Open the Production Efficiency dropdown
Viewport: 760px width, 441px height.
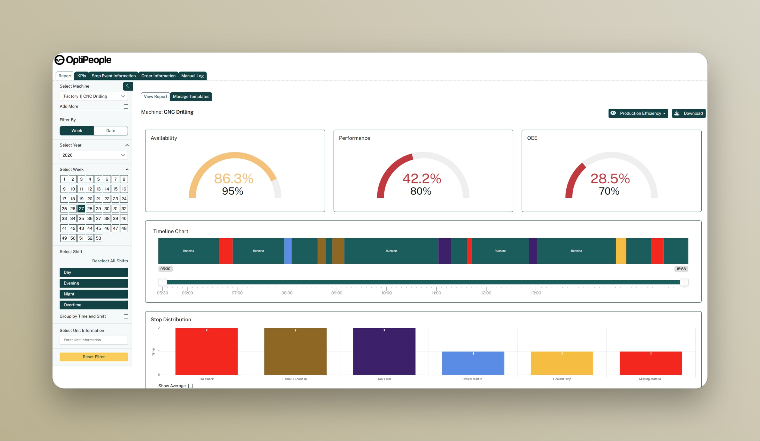pyautogui.click(x=638, y=113)
